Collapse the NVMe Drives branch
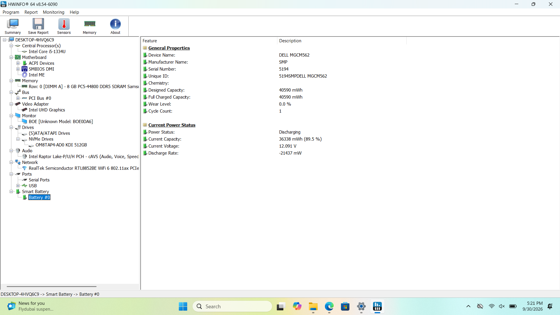 point(18,139)
